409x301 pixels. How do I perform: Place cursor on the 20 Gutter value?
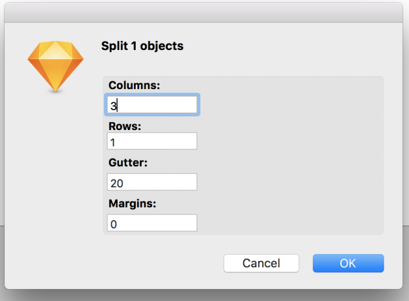pyautogui.click(x=116, y=183)
